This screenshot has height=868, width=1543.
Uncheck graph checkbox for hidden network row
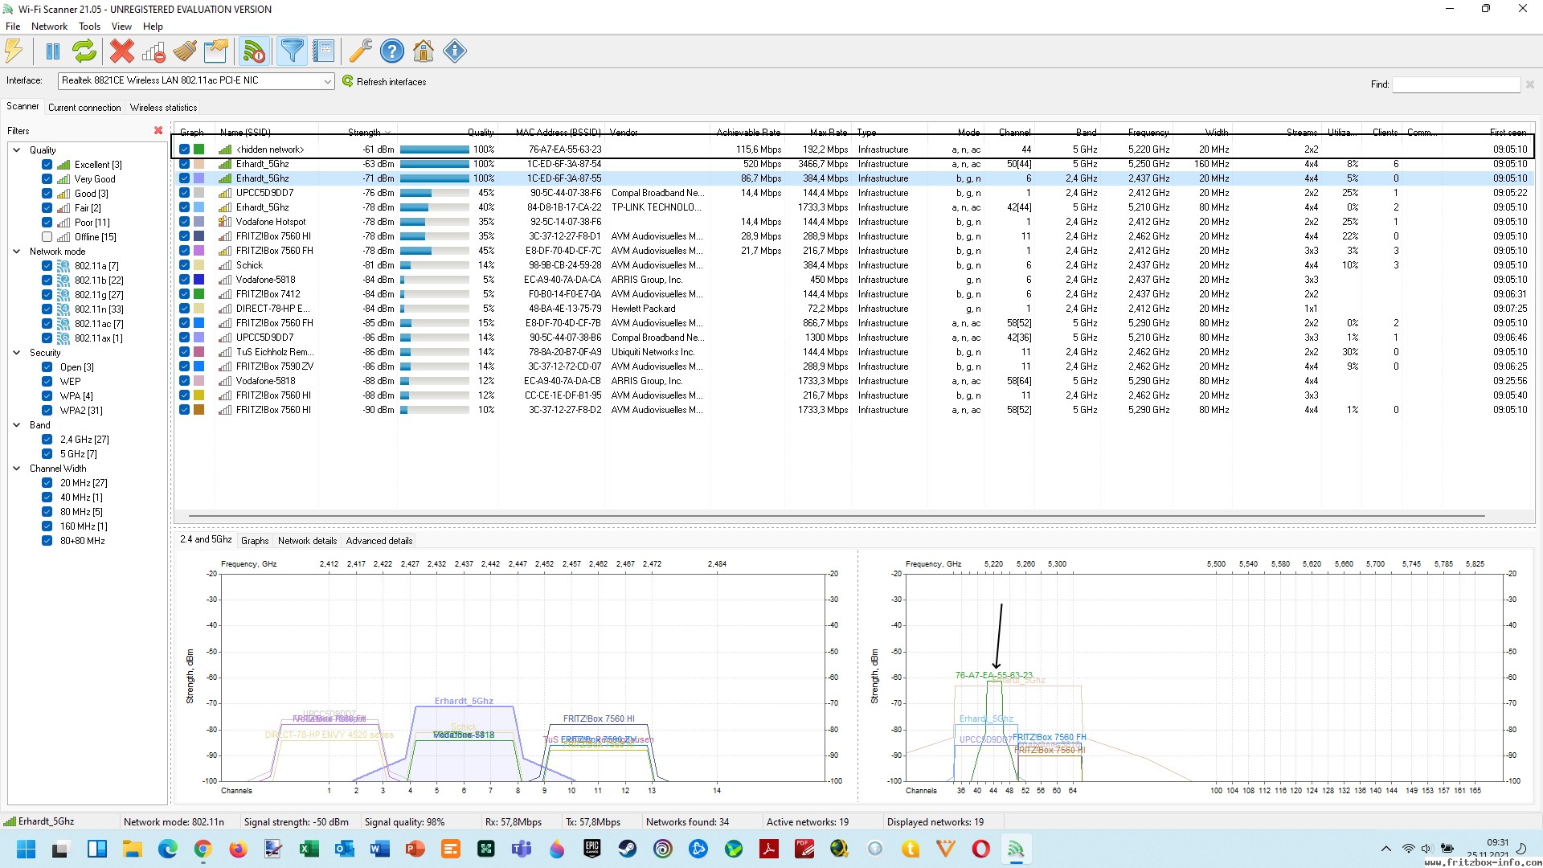pos(184,149)
